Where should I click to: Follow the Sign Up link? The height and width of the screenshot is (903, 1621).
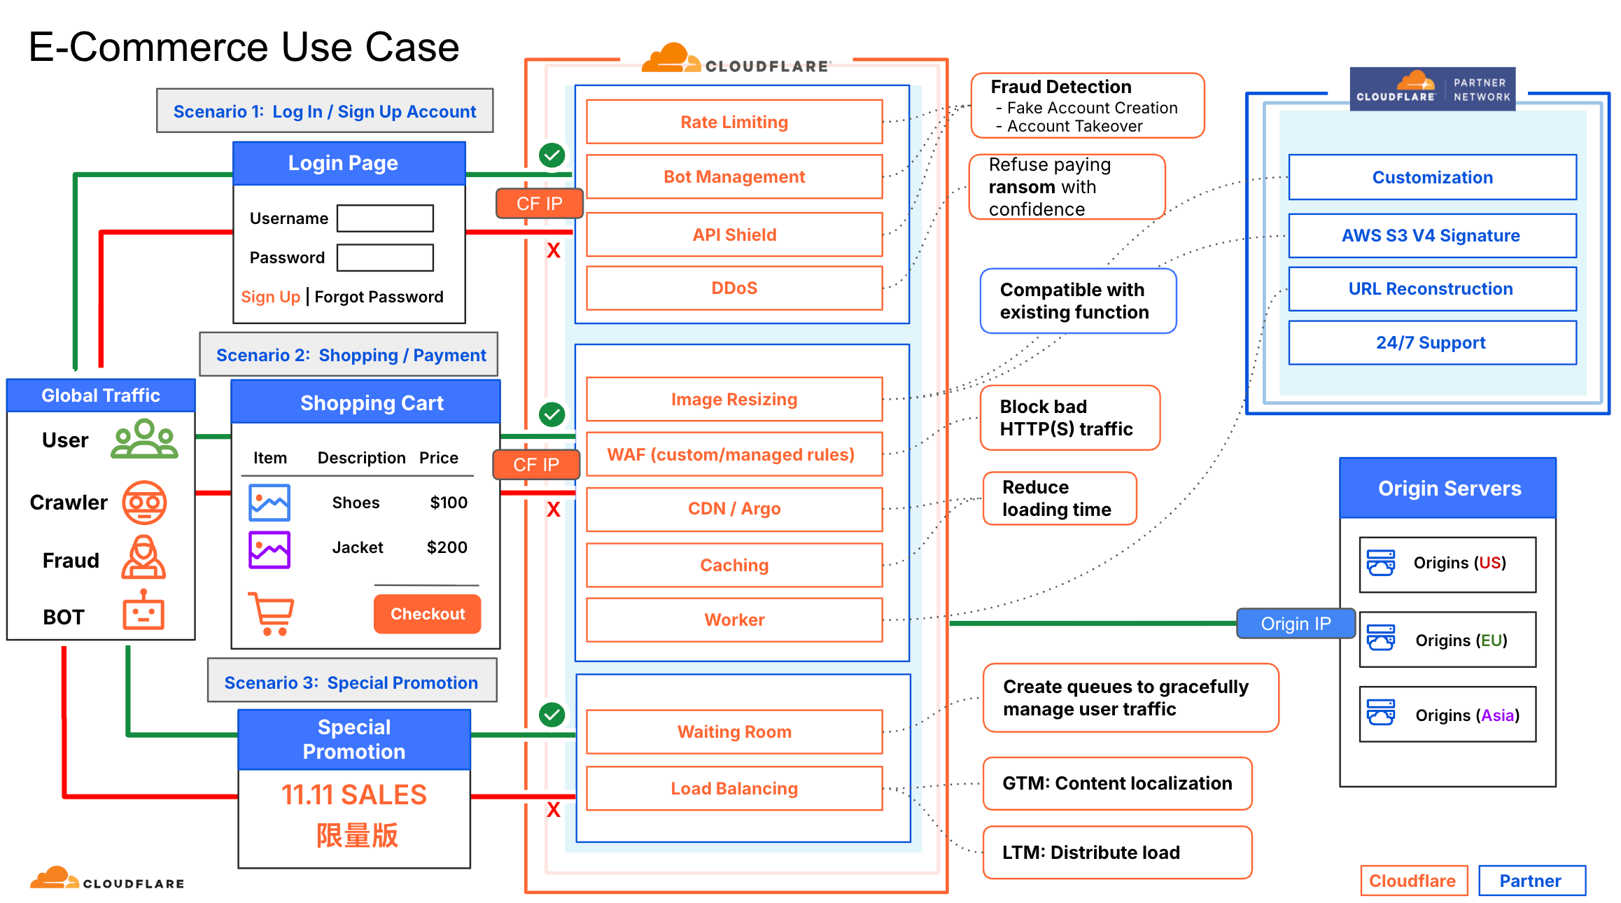(x=271, y=297)
